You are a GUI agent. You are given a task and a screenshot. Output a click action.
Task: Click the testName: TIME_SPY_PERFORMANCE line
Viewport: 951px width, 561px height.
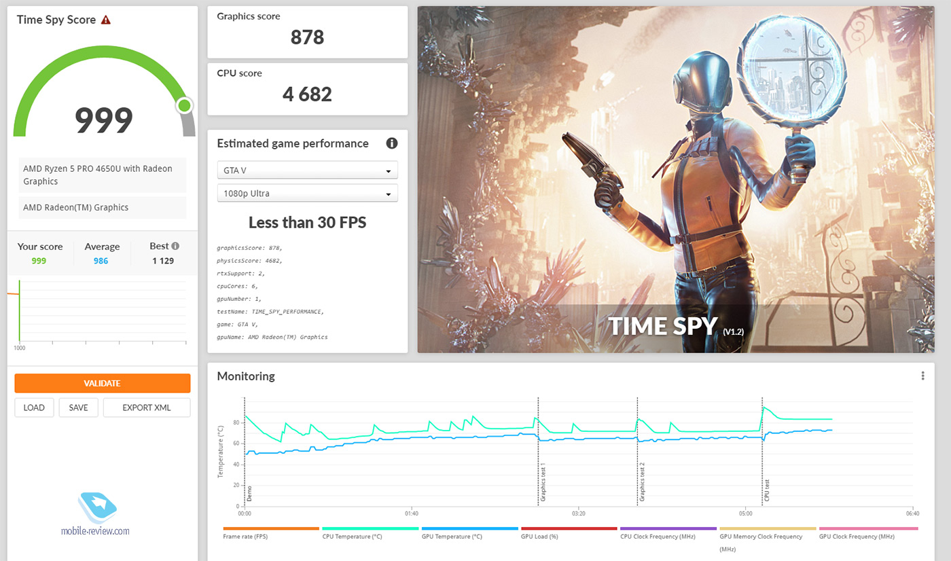point(270,311)
